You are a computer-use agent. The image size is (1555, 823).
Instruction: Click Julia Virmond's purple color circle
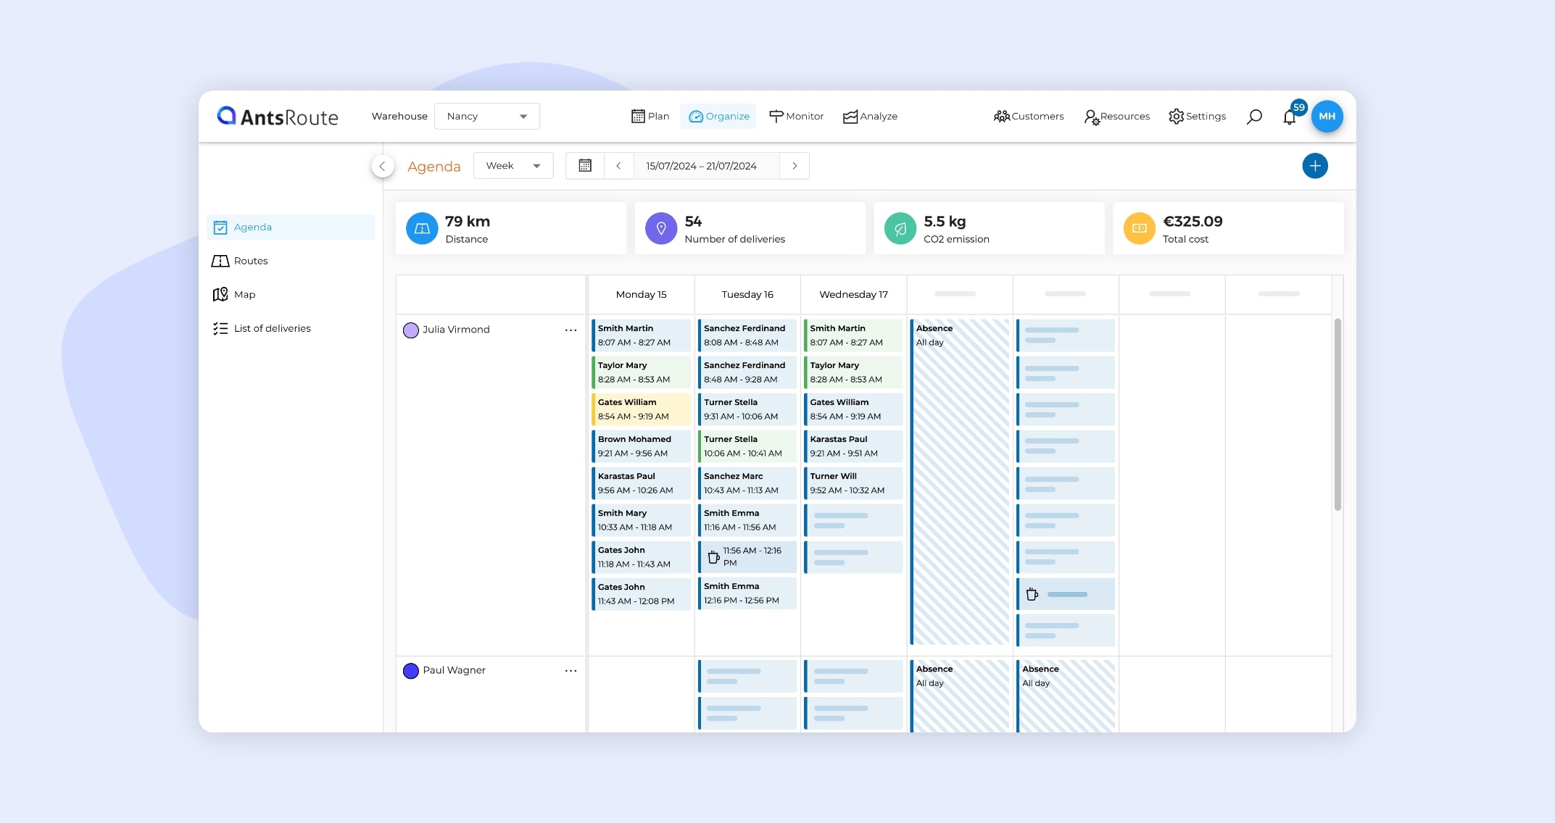pyautogui.click(x=411, y=330)
